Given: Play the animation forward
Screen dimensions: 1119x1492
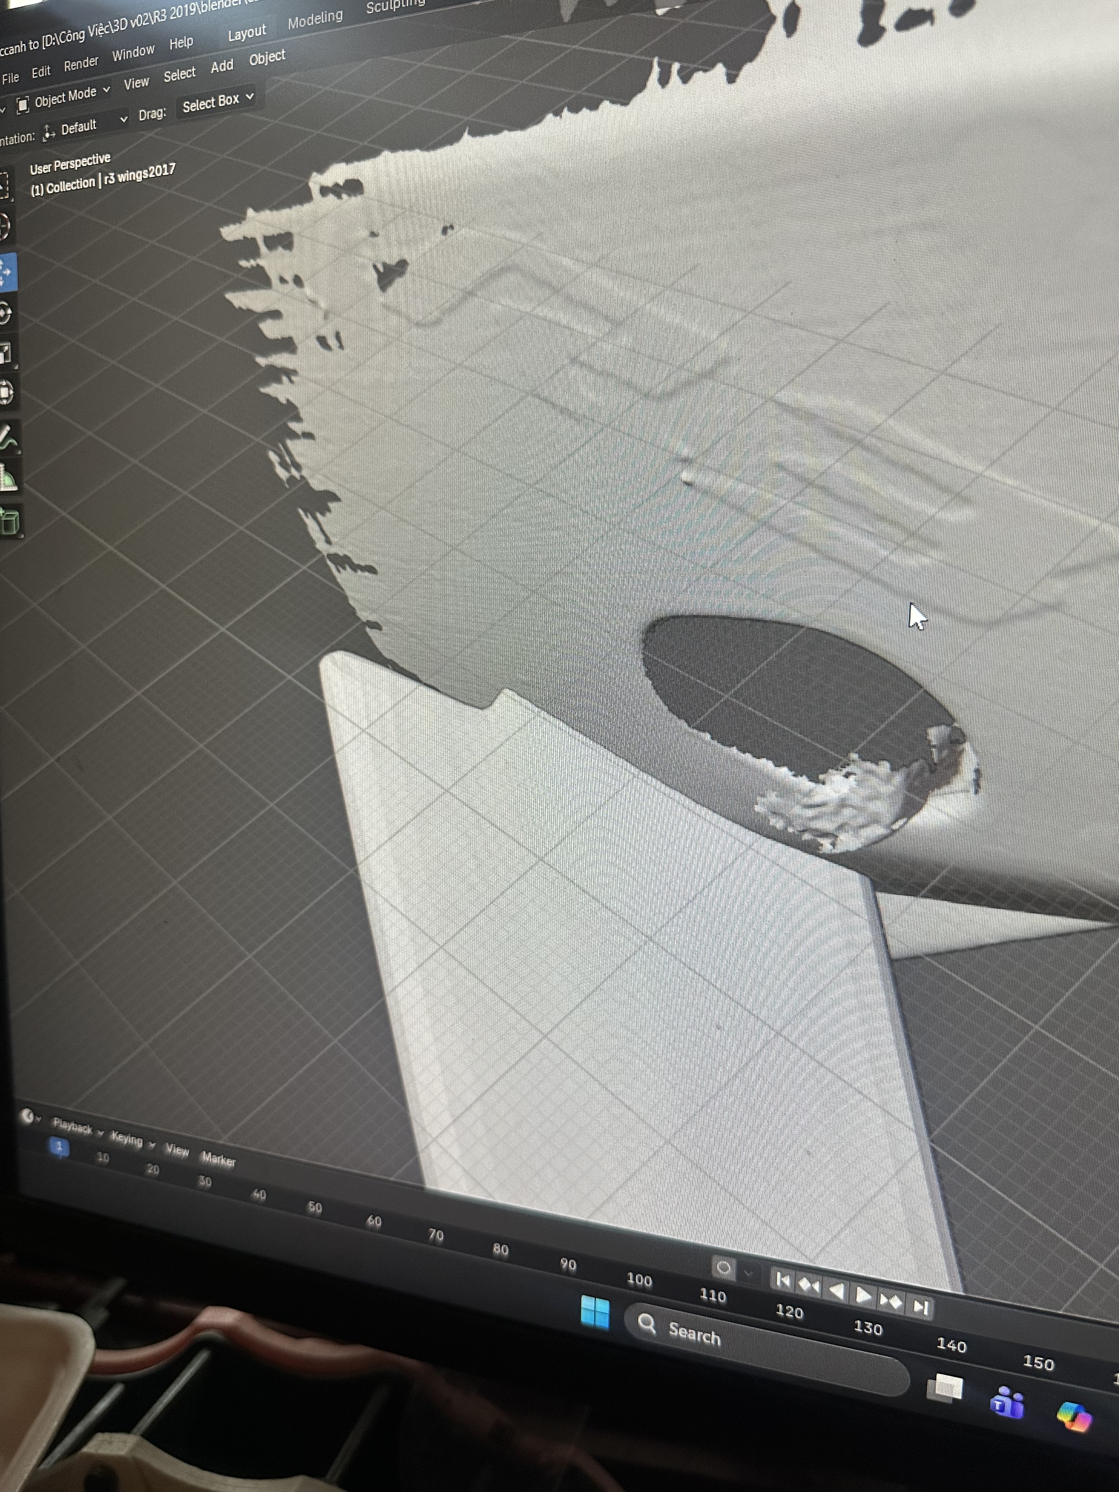Looking at the screenshot, I should [863, 1296].
